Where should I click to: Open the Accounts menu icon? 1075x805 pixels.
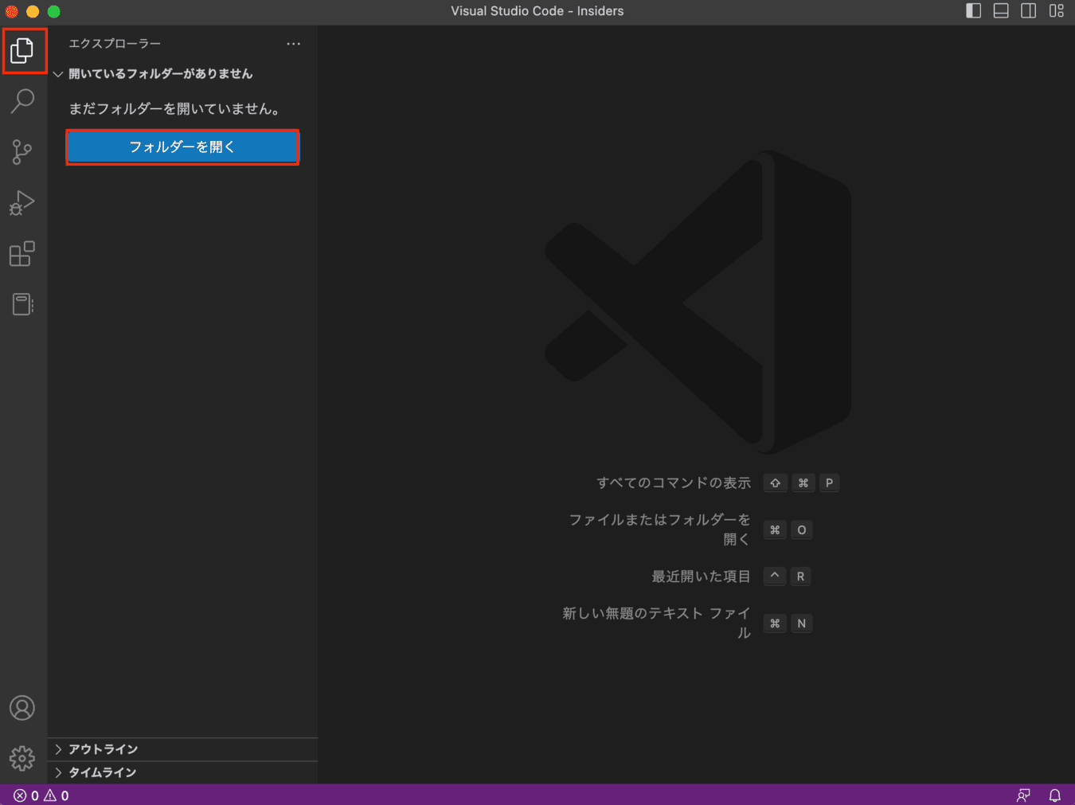point(22,708)
